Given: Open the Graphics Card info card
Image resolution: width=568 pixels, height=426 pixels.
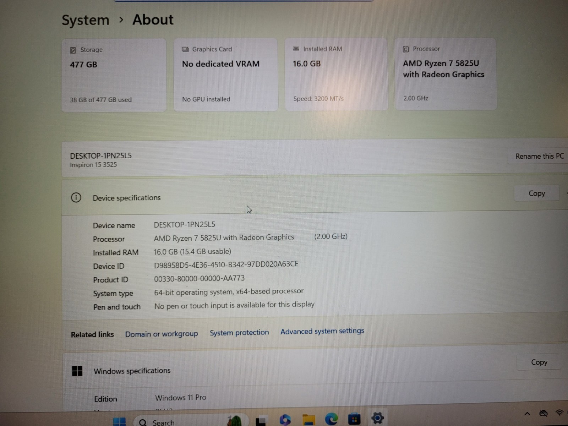Looking at the screenshot, I should 226,75.
